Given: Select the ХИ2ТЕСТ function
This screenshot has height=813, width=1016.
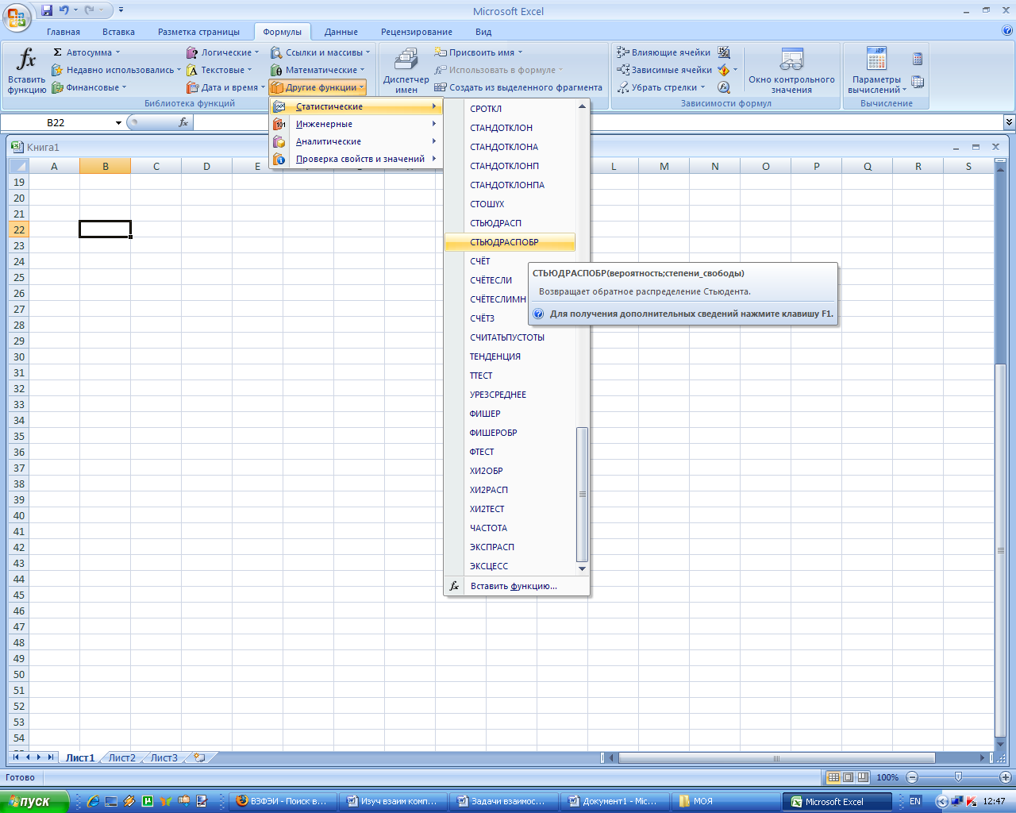Looking at the screenshot, I should [510, 509].
